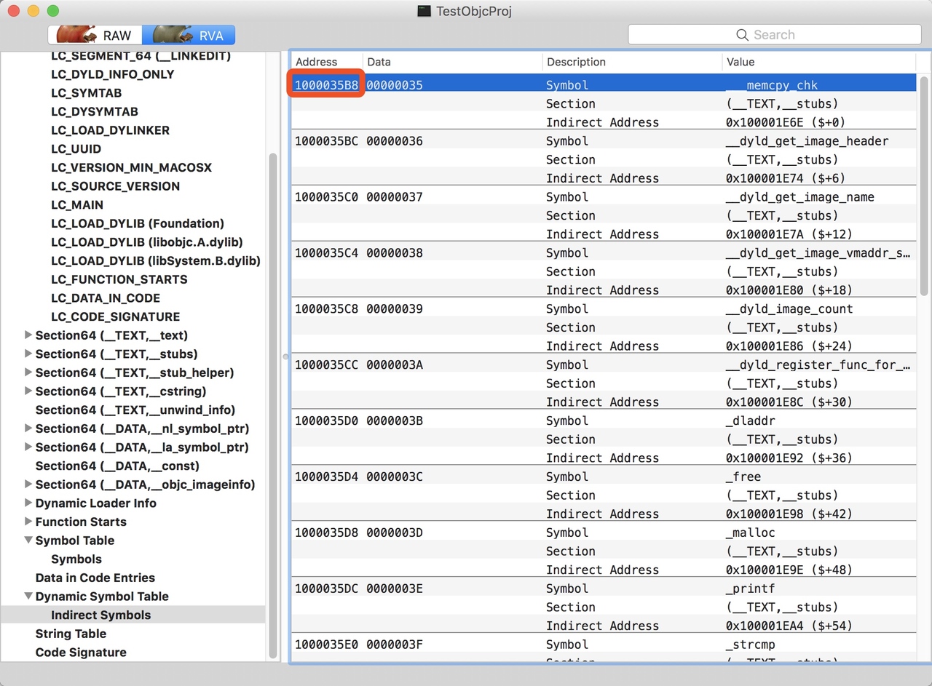
Task: Select LC_DATA_IN_CODE entry
Action: click(106, 298)
